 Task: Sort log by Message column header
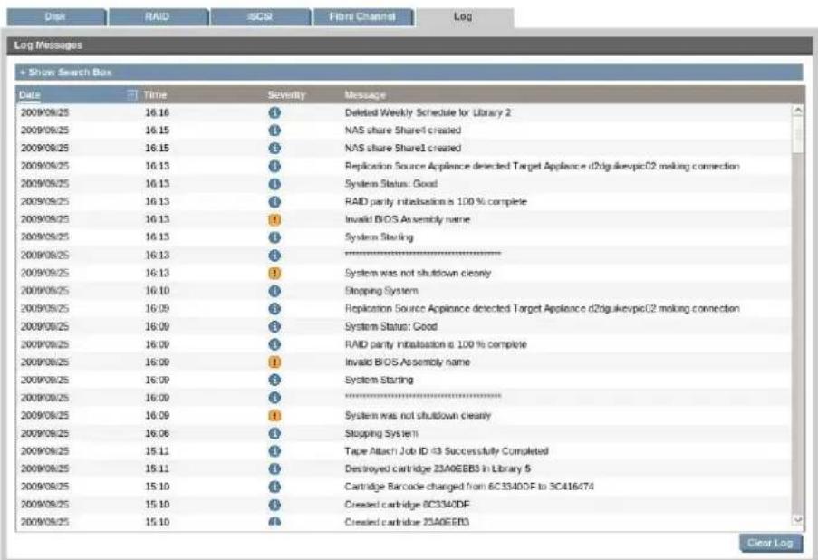[365, 95]
